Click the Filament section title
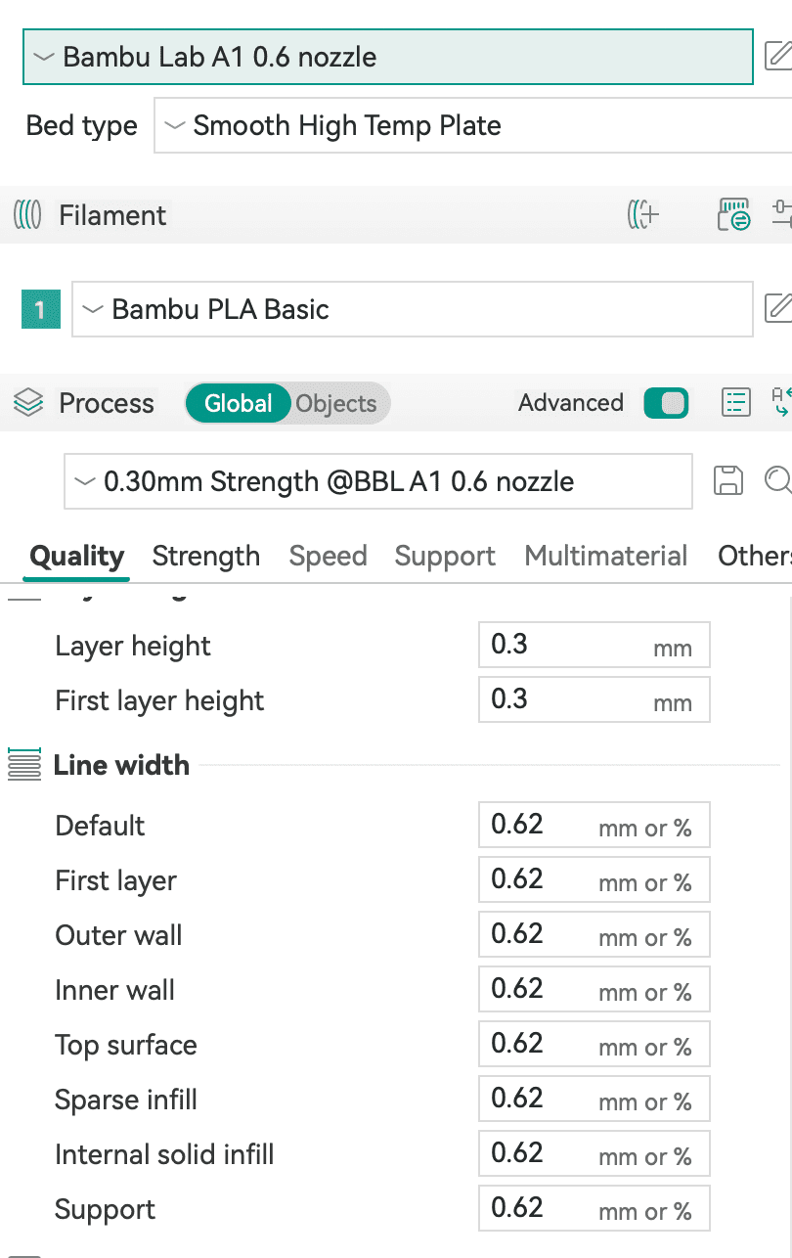This screenshot has width=792, height=1258. click(x=112, y=215)
